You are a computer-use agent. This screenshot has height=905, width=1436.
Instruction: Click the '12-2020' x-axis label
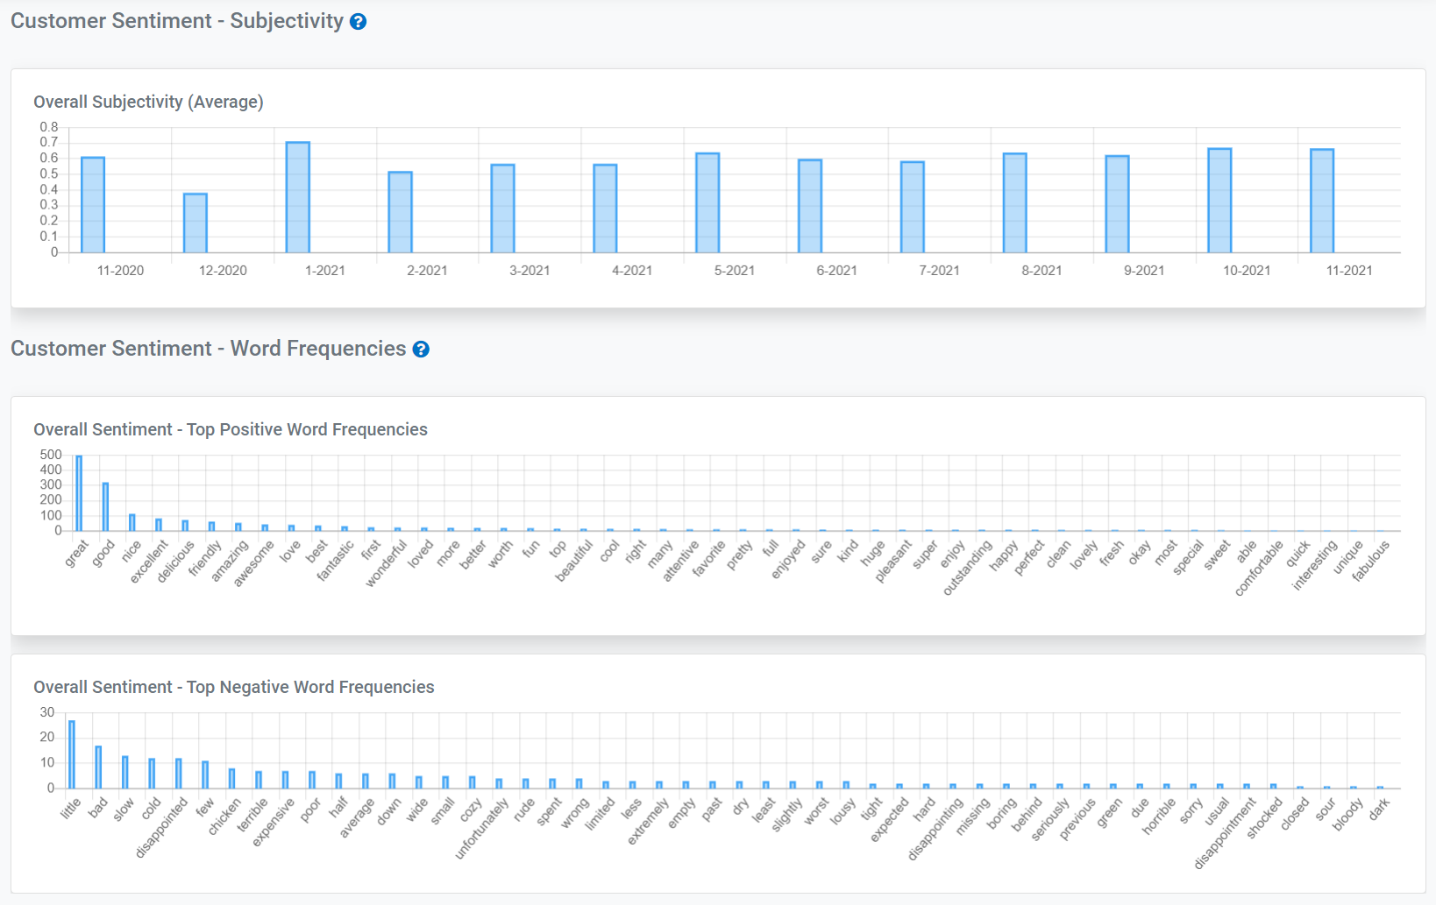[x=223, y=271]
